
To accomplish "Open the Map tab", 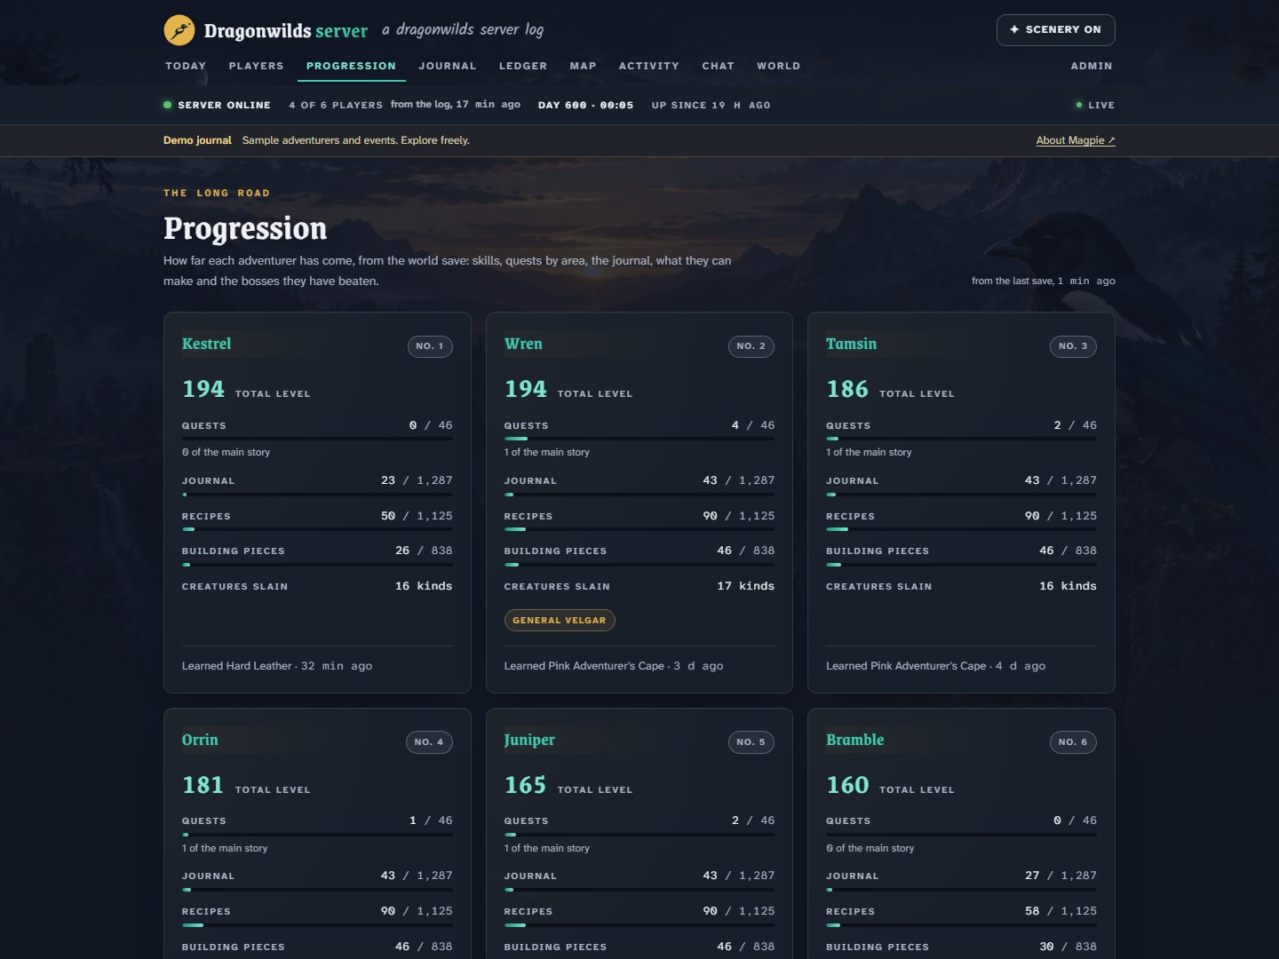I will pos(583,66).
